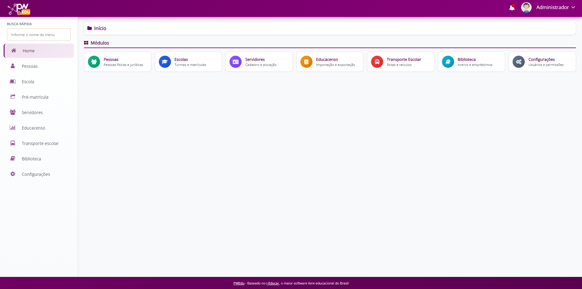
Task: Open the Educacenso module card
Action: pos(330,61)
